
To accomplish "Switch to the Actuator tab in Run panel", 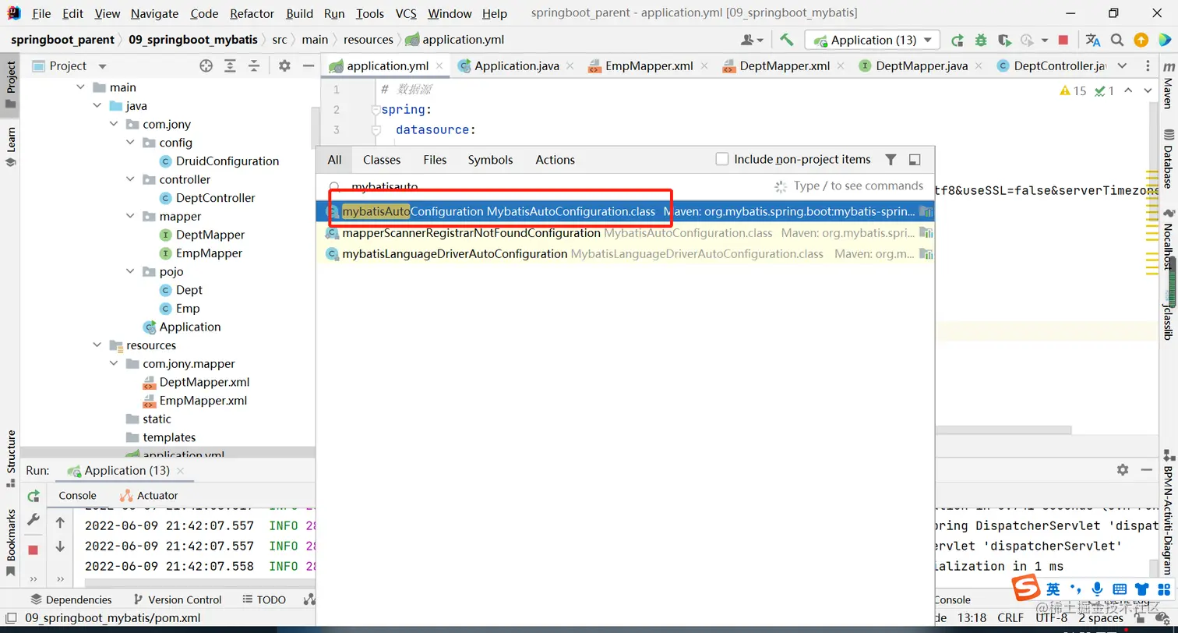I will (149, 496).
